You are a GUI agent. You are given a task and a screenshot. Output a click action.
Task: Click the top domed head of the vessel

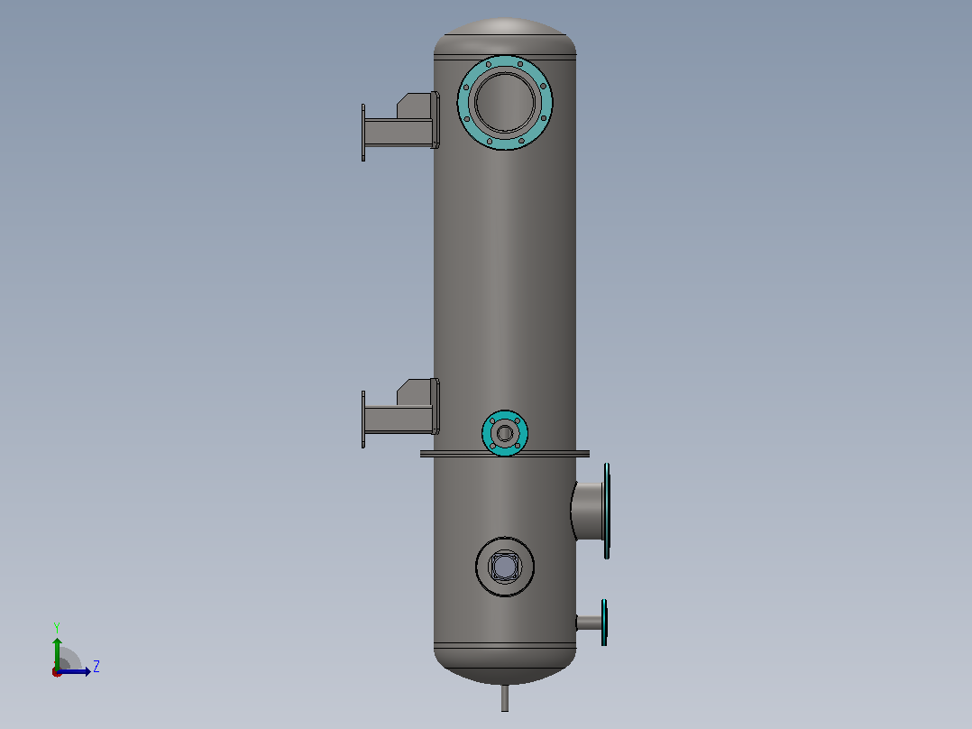(505, 37)
